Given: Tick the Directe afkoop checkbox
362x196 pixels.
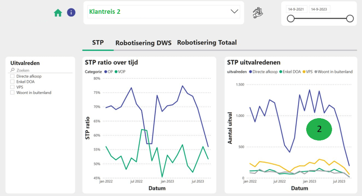Looking at the screenshot, I should pyautogui.click(x=12, y=76).
